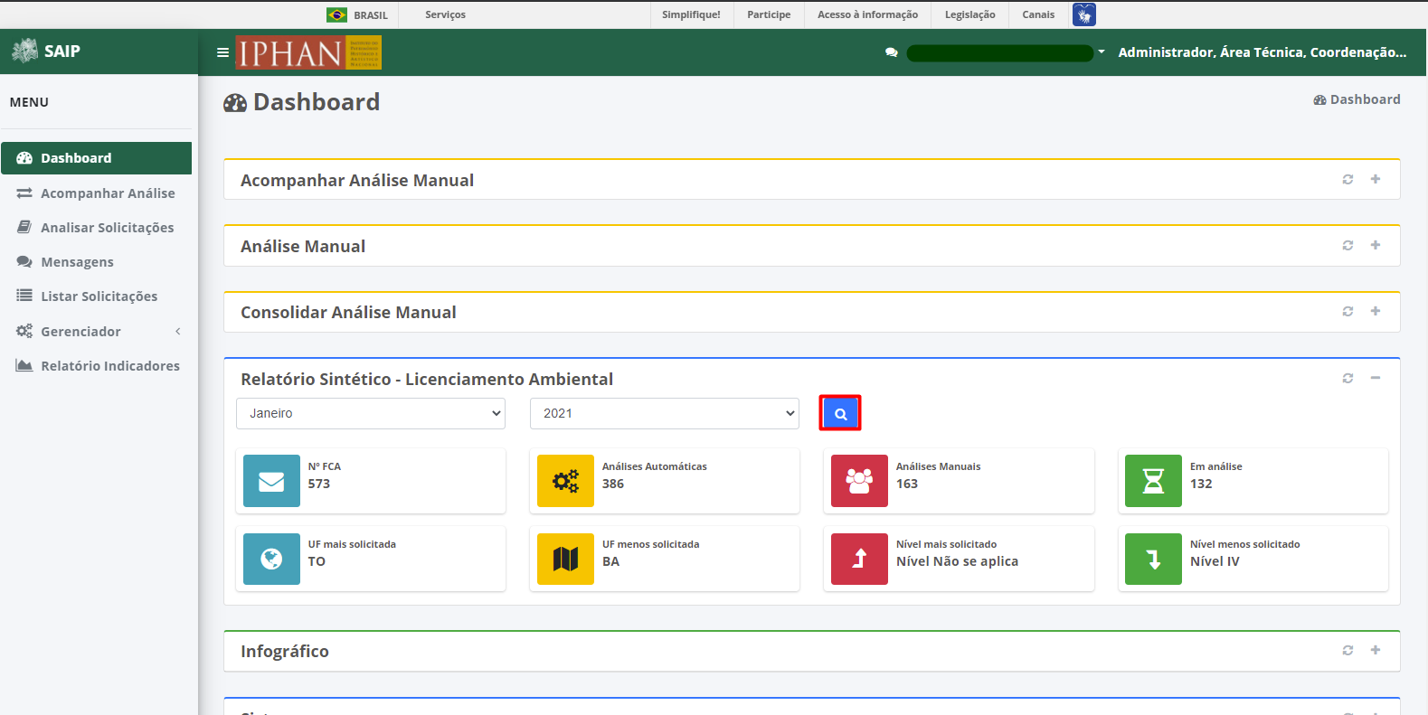
Task: Click the IPHAN logo
Action: 308,52
